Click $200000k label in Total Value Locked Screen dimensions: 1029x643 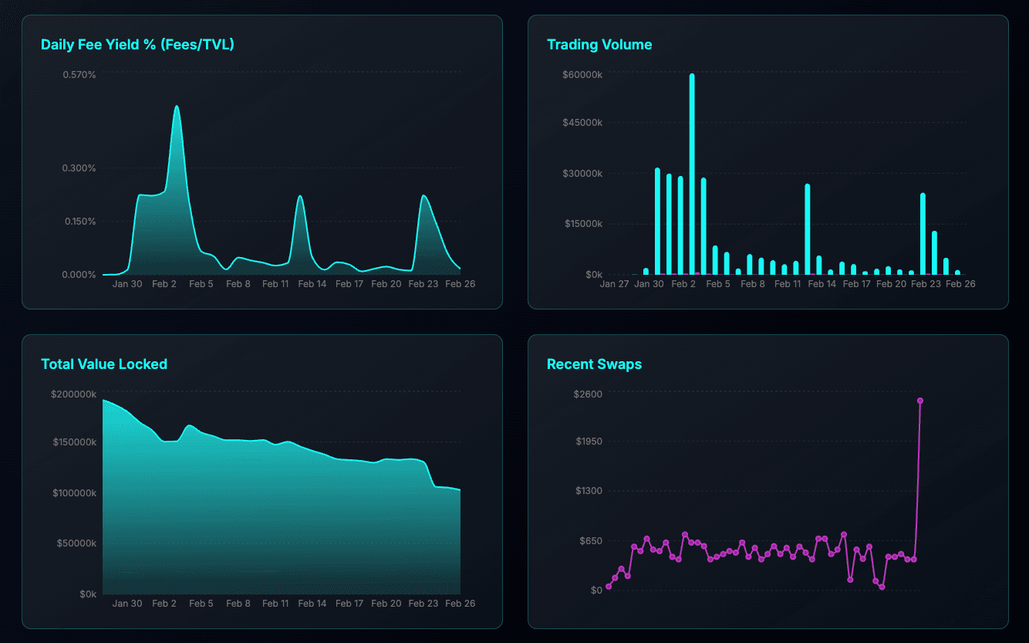coord(73,394)
